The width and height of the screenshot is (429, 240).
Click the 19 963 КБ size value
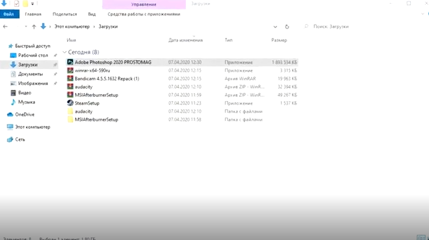pyautogui.click(x=287, y=79)
